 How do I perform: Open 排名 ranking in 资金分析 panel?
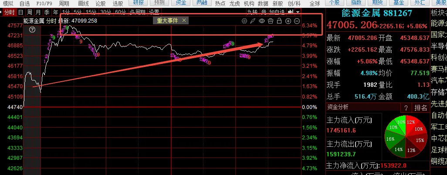click(x=421, y=108)
